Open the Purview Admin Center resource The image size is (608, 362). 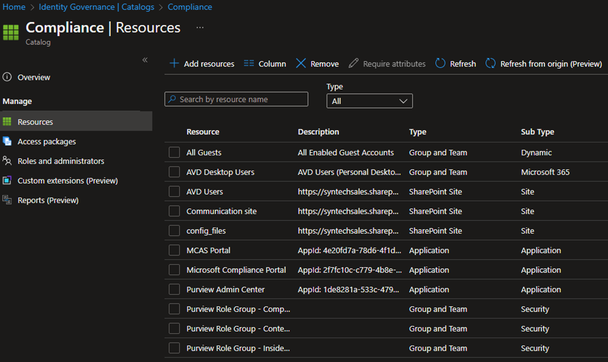tap(226, 290)
